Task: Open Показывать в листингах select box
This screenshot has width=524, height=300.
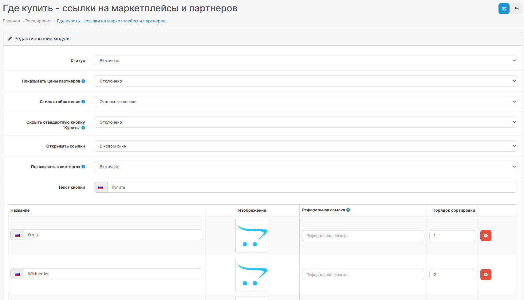Action: 305,167
